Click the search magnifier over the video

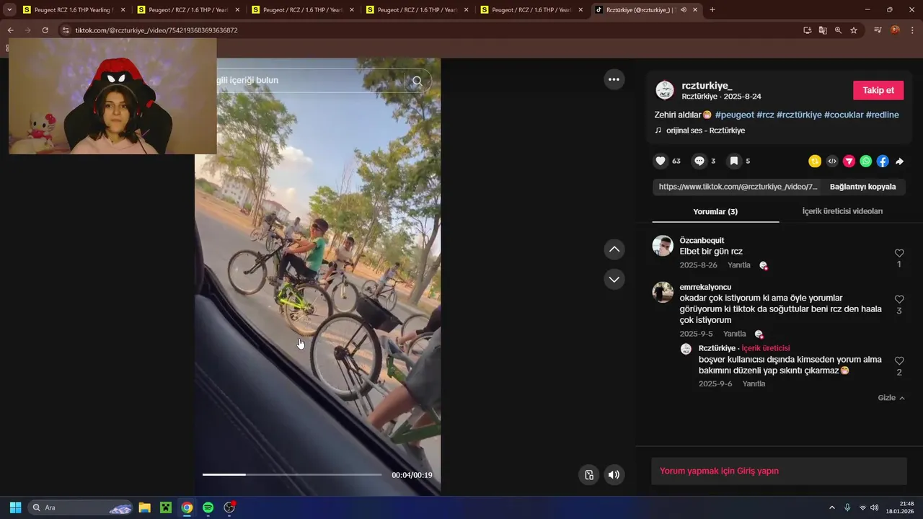[x=417, y=81]
